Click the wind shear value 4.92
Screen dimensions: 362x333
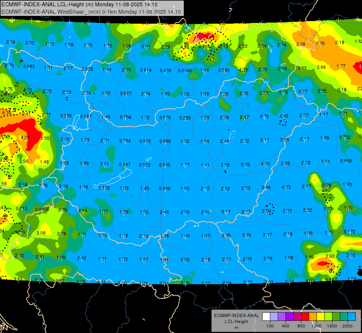(185, 47)
